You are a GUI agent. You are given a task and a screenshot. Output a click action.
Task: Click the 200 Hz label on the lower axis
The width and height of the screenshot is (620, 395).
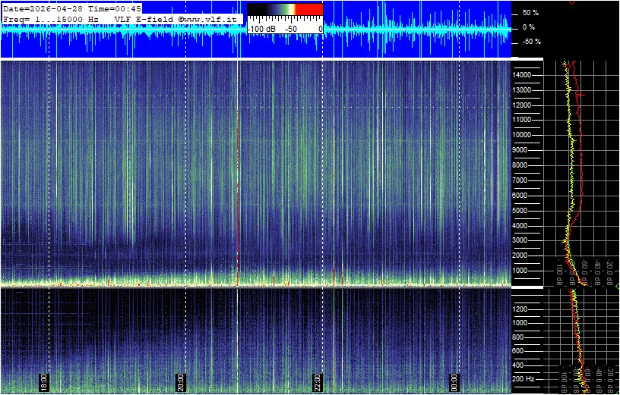(524, 379)
